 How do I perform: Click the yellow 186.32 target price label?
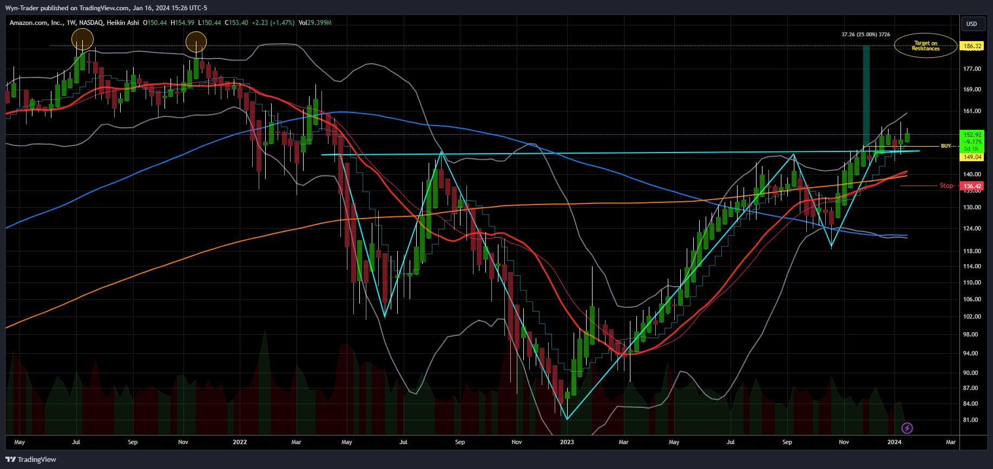[x=972, y=46]
